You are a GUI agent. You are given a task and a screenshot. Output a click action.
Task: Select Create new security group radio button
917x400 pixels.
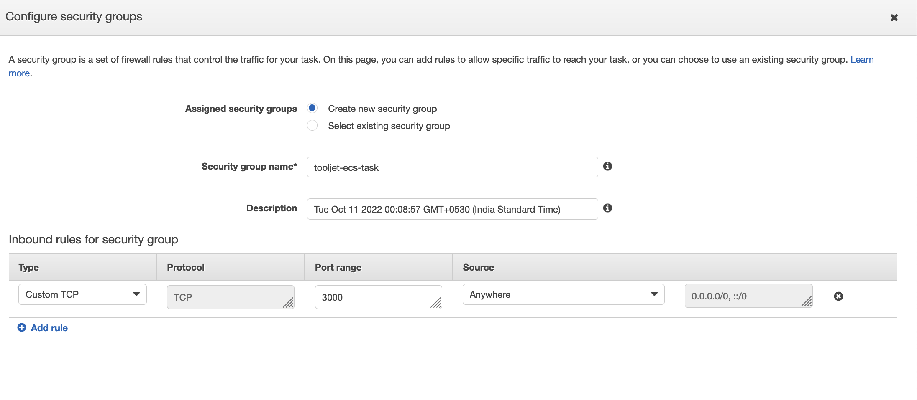click(x=312, y=108)
